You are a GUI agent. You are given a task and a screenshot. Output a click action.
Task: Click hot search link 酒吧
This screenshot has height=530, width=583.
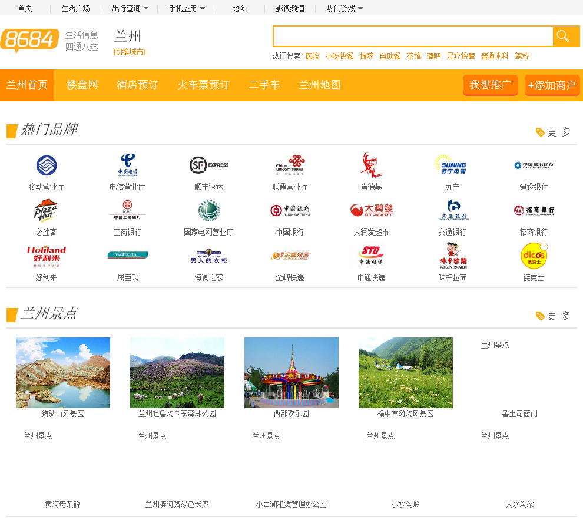[x=433, y=56]
